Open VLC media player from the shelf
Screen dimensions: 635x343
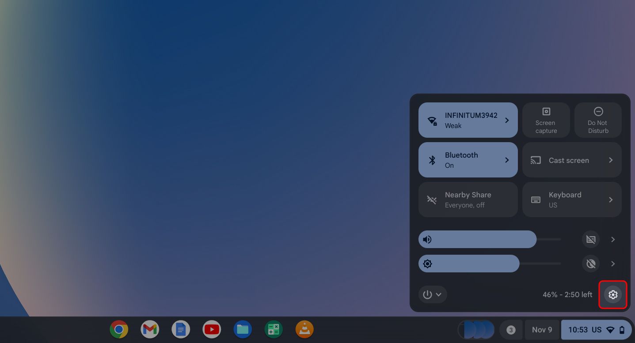pyautogui.click(x=304, y=329)
